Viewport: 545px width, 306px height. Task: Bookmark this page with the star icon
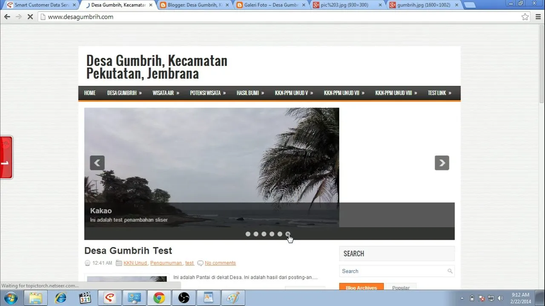(525, 17)
